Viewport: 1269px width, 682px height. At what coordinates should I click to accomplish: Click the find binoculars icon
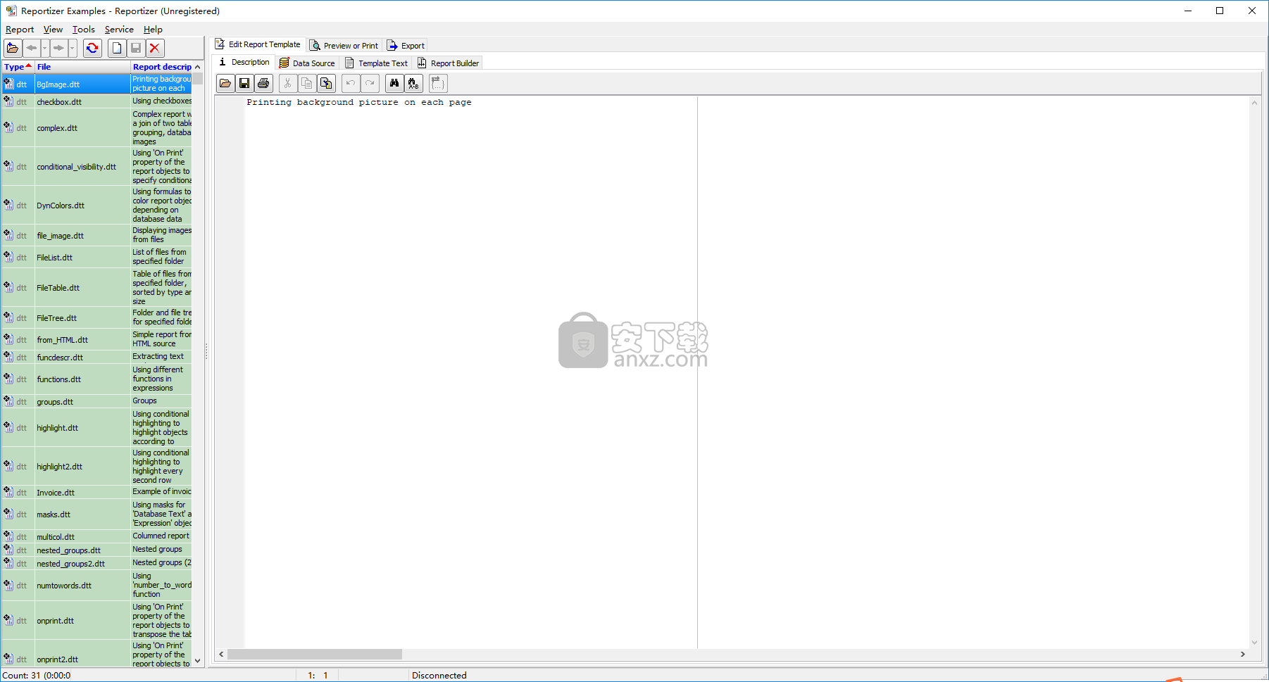tap(394, 83)
